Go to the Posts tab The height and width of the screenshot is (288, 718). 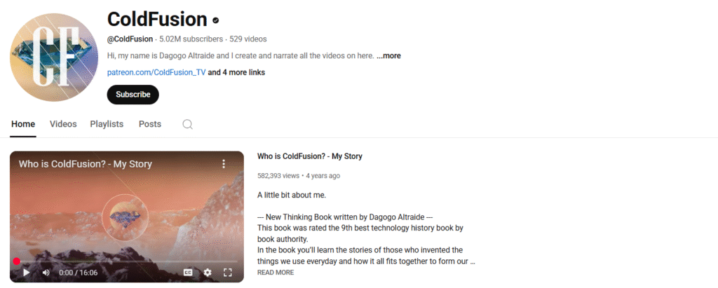coord(150,124)
